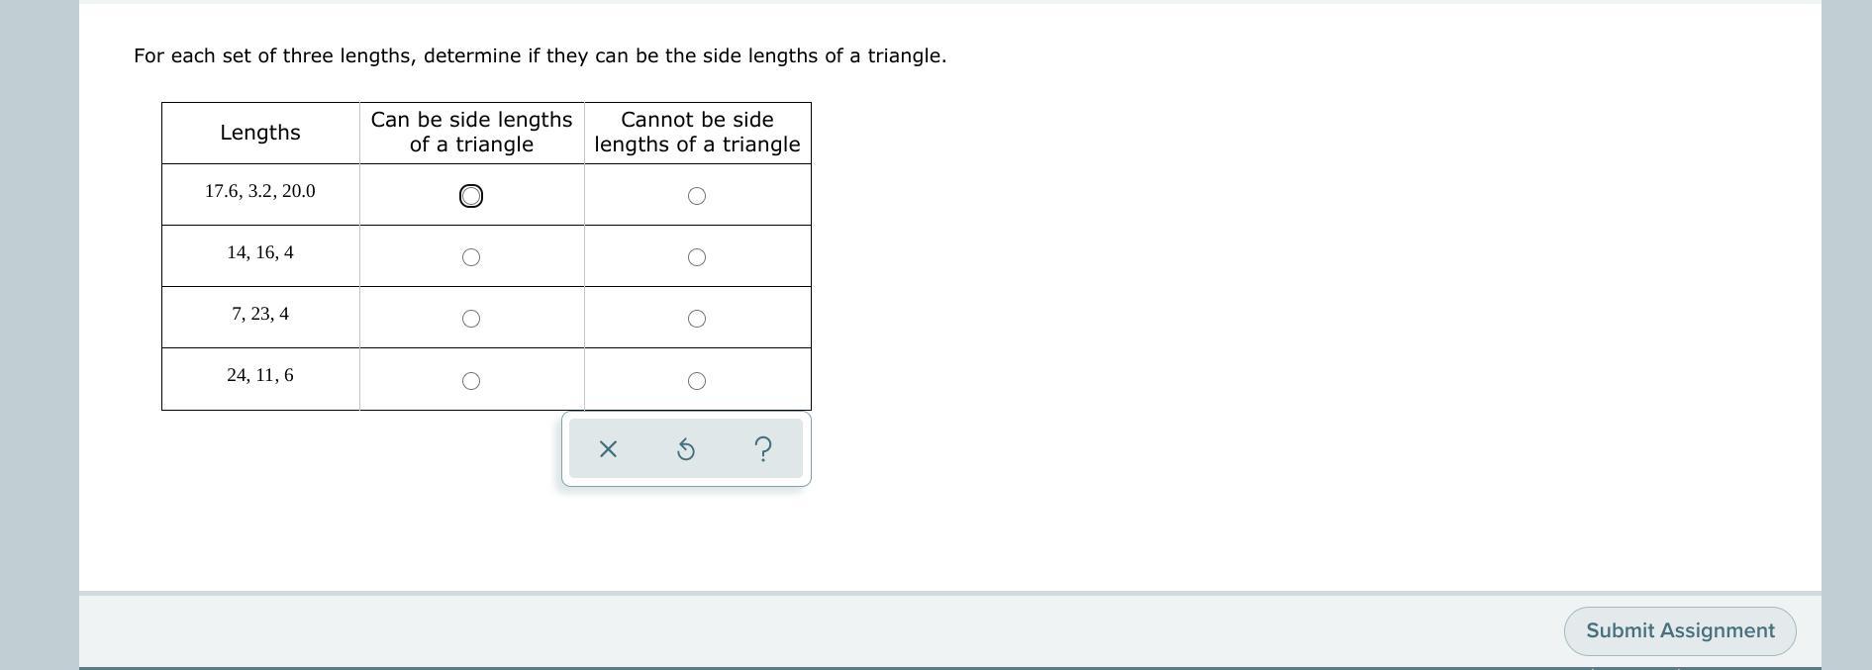Click the X clear icon
Screen dimensions: 1872x670
click(608, 449)
